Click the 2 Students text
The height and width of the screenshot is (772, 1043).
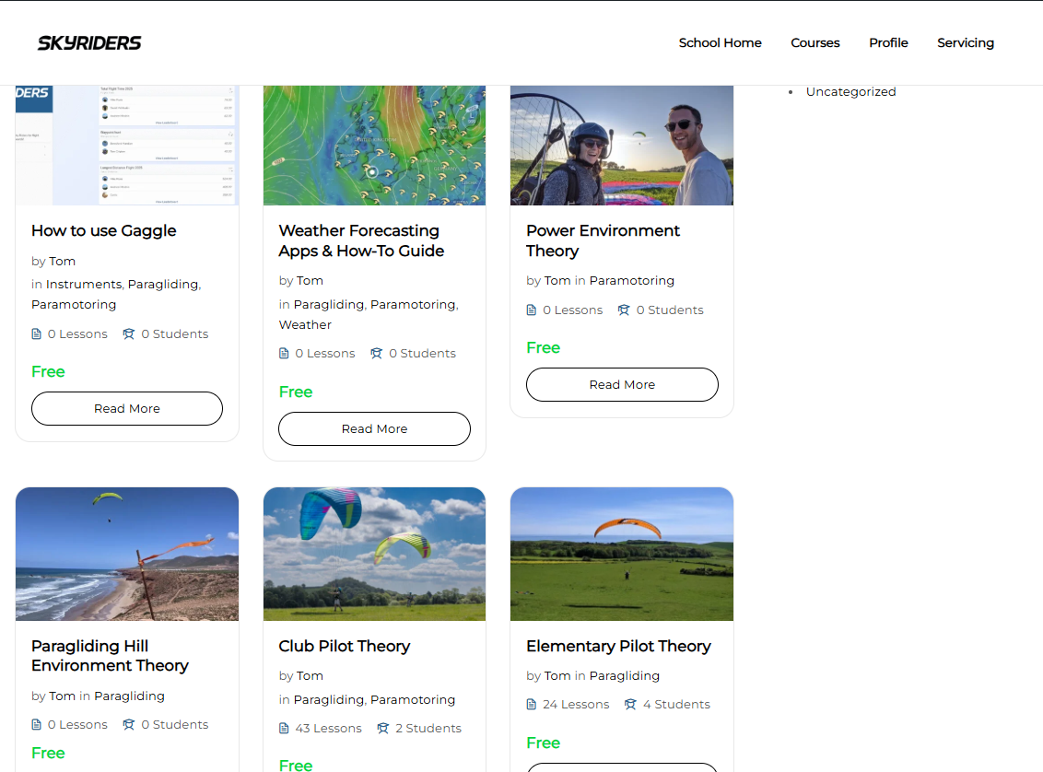tap(428, 728)
